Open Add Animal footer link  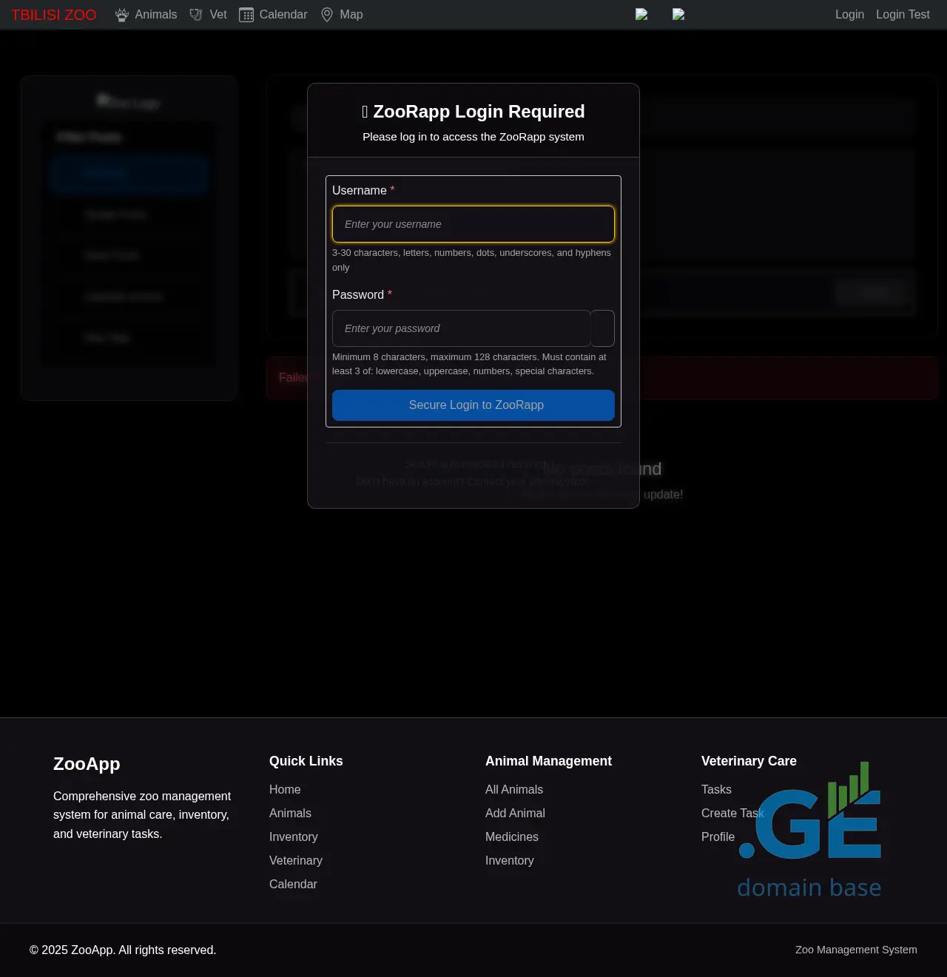(515, 814)
